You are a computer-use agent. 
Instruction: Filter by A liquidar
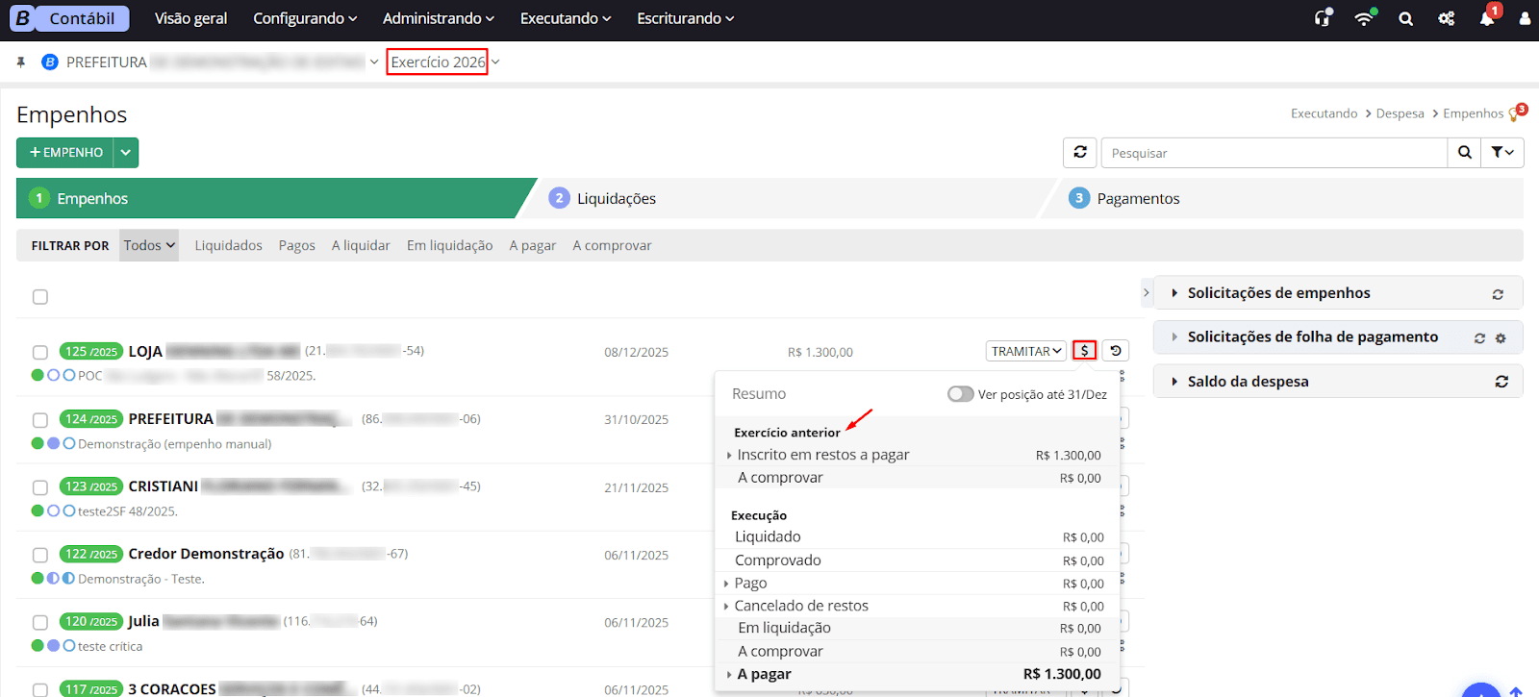tap(361, 246)
